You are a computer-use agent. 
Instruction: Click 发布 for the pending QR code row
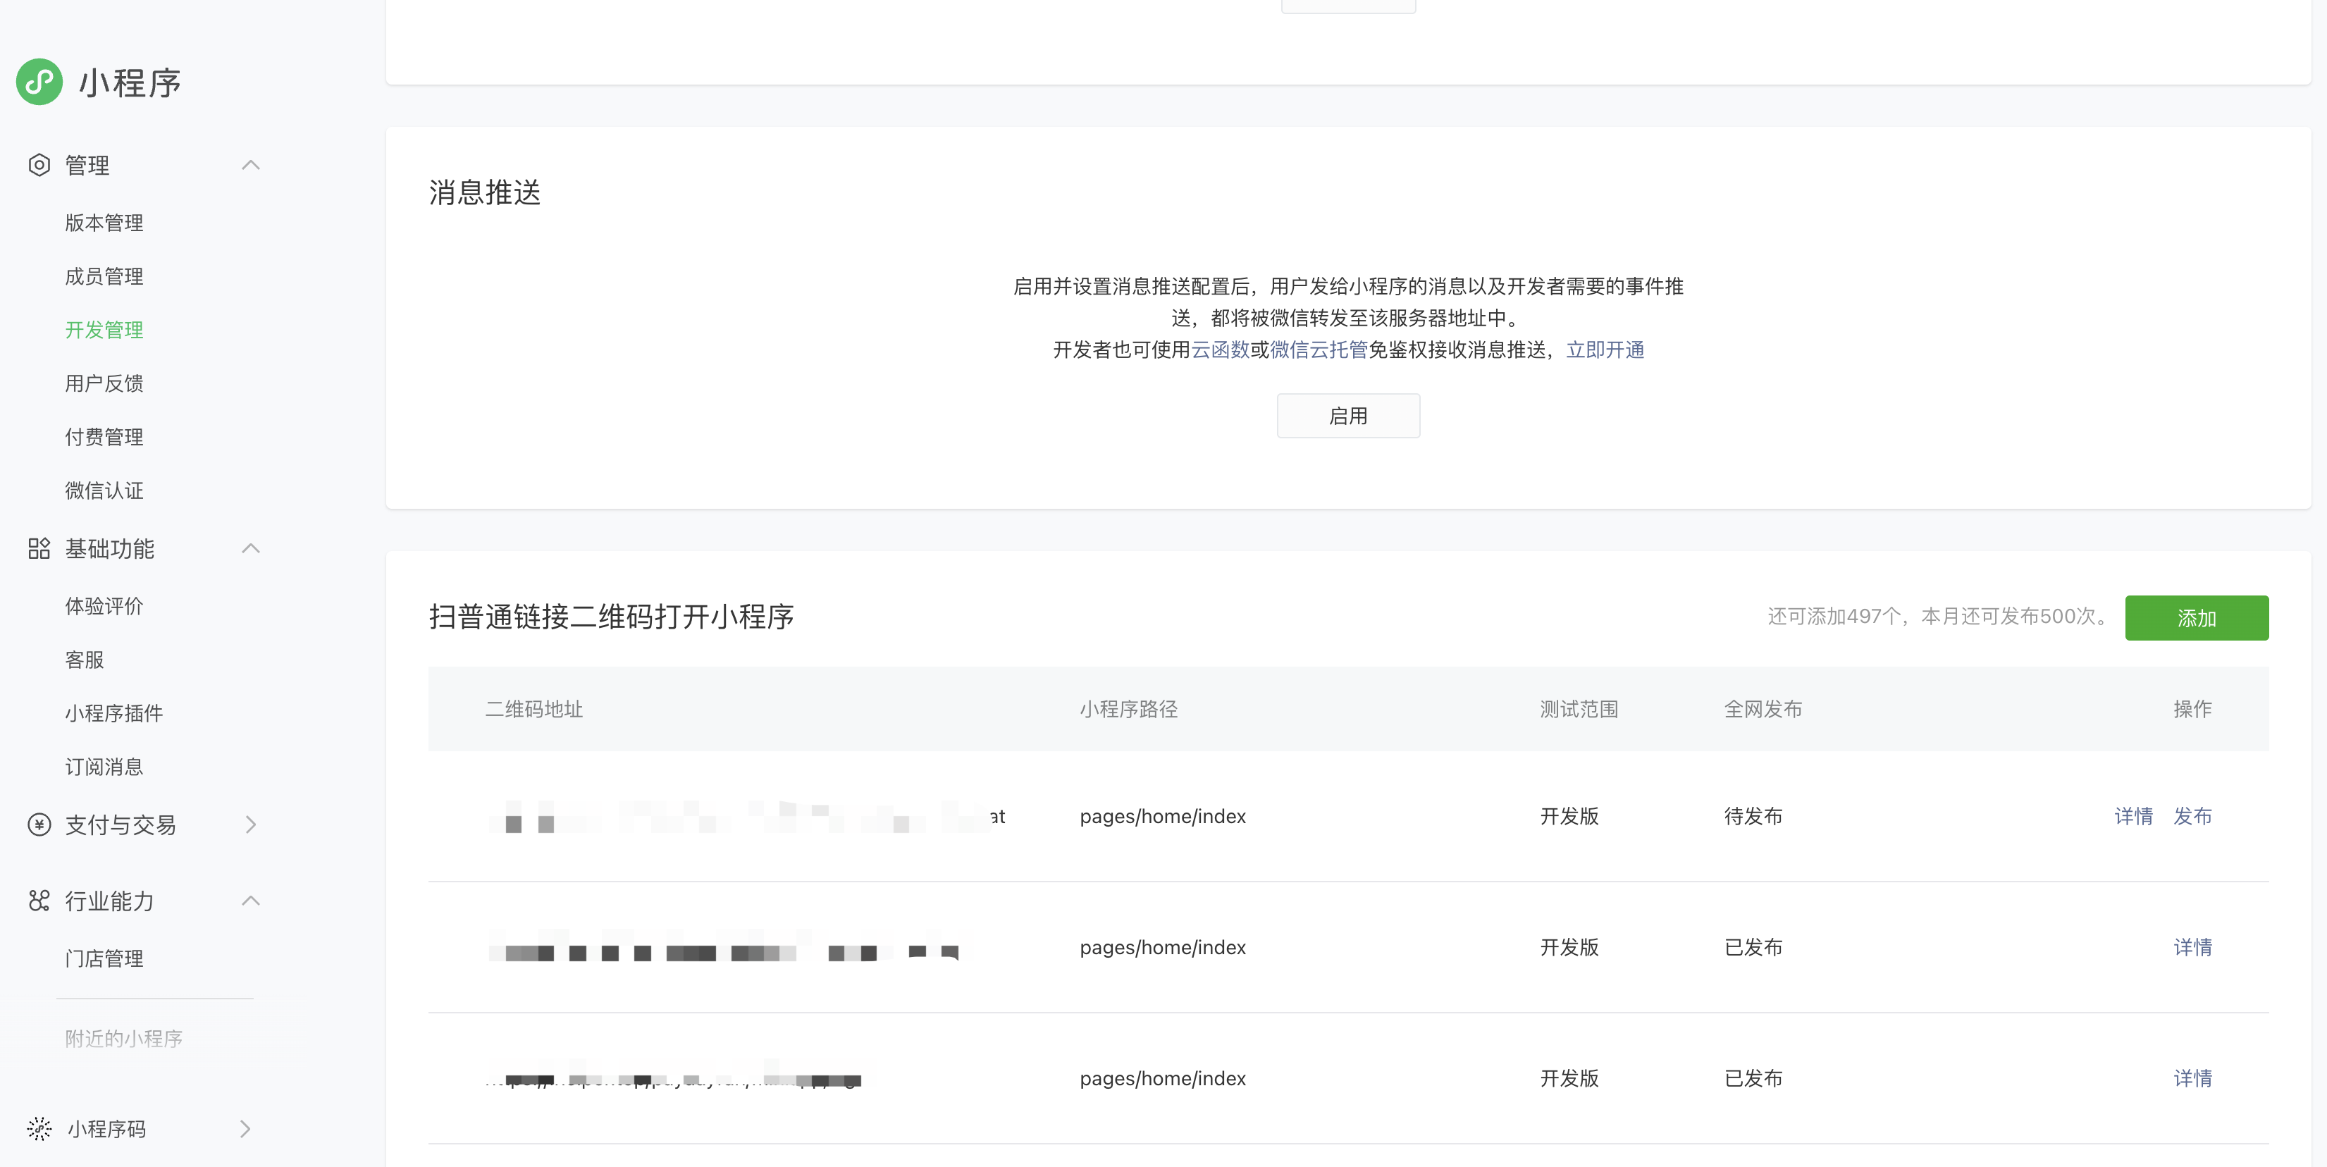click(2192, 817)
